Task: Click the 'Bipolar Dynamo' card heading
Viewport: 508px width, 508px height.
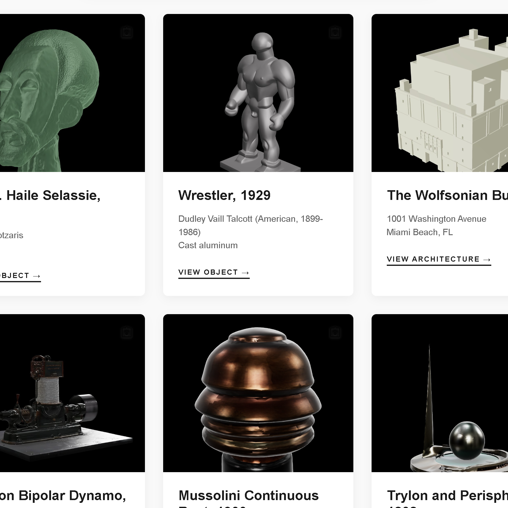Action: [x=62, y=496]
